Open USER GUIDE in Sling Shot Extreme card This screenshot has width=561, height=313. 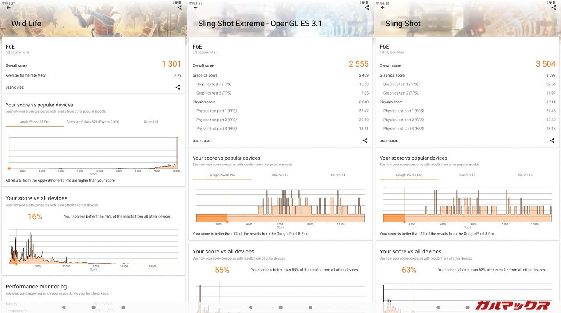pos(202,141)
